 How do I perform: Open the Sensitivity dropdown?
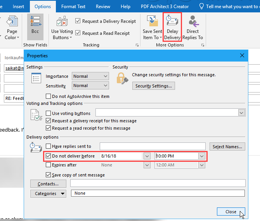pos(90,86)
